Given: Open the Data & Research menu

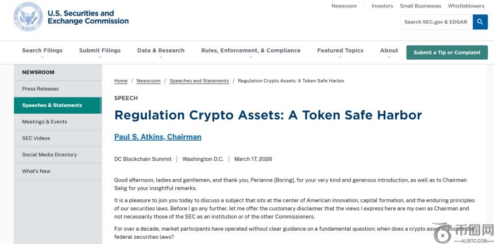Looking at the screenshot, I should (161, 51).
